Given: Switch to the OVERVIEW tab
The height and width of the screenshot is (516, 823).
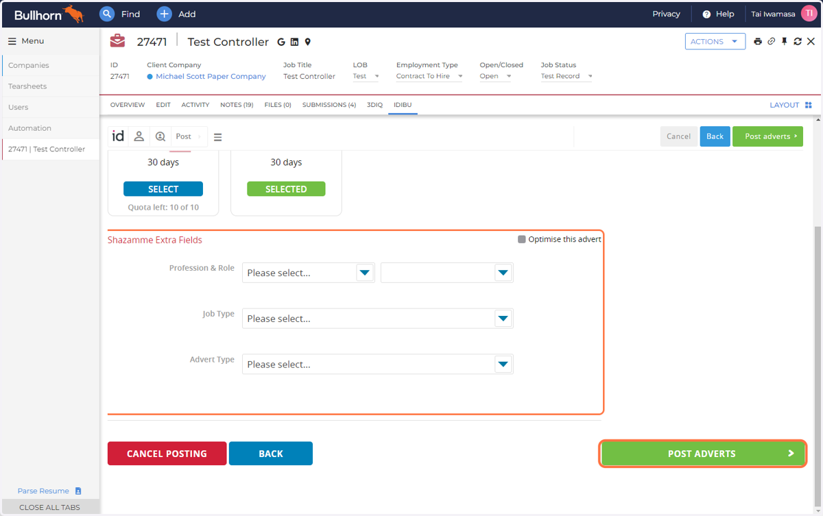Looking at the screenshot, I should click(128, 105).
